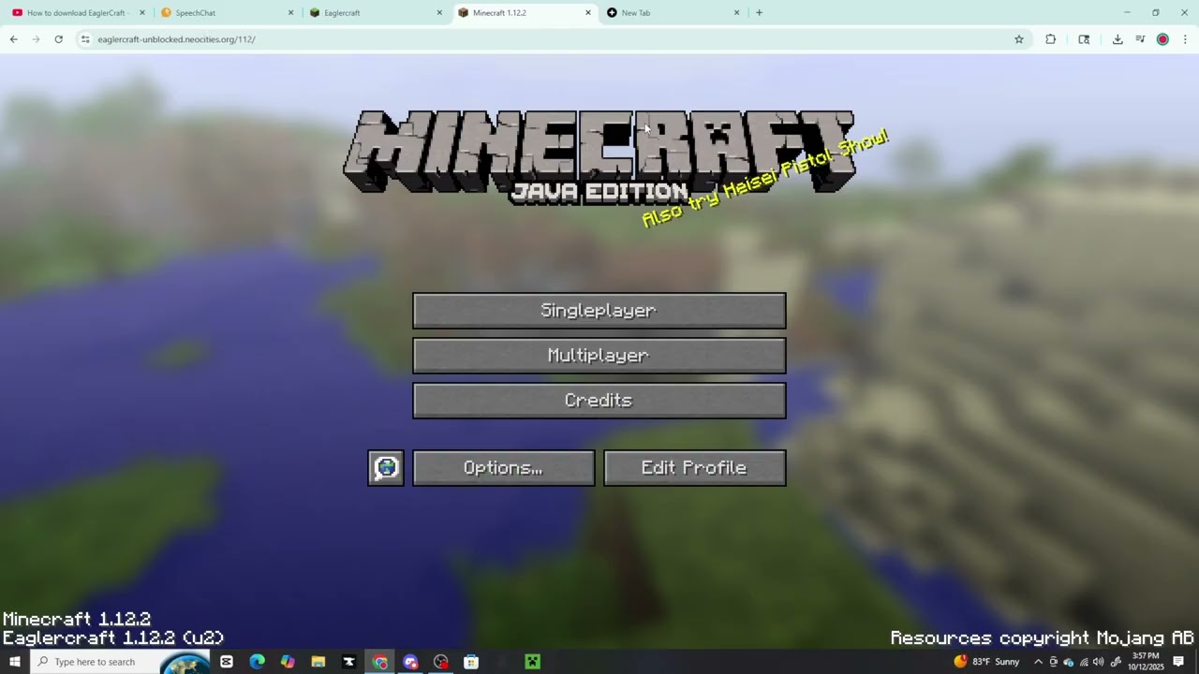Click the "Also try Heisei Pistol Show!" splash text
Image resolution: width=1199 pixels, height=674 pixels.
tap(765, 178)
